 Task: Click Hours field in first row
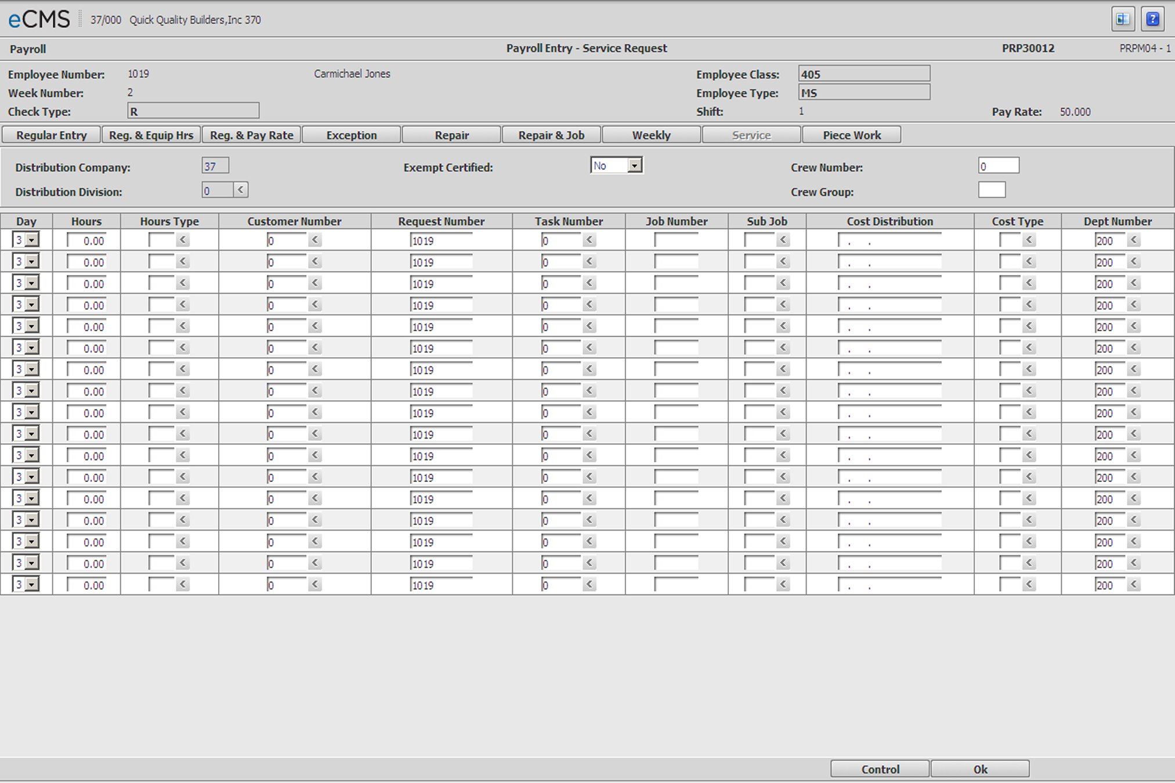click(x=86, y=240)
